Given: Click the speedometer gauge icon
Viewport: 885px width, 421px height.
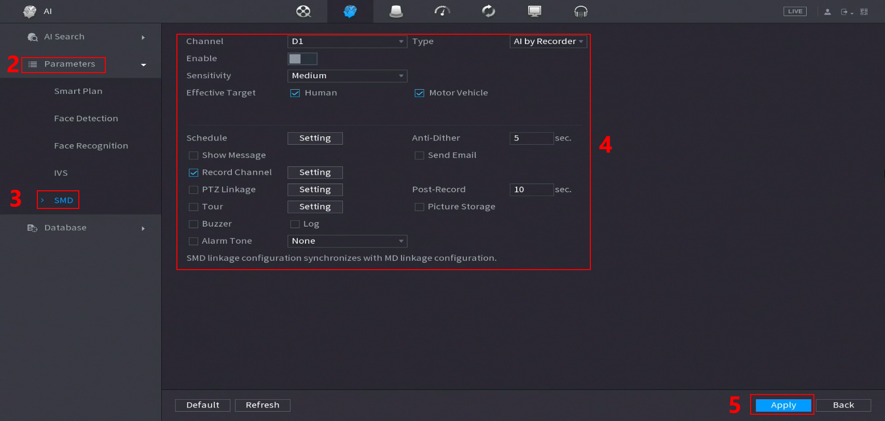Looking at the screenshot, I should (x=442, y=11).
